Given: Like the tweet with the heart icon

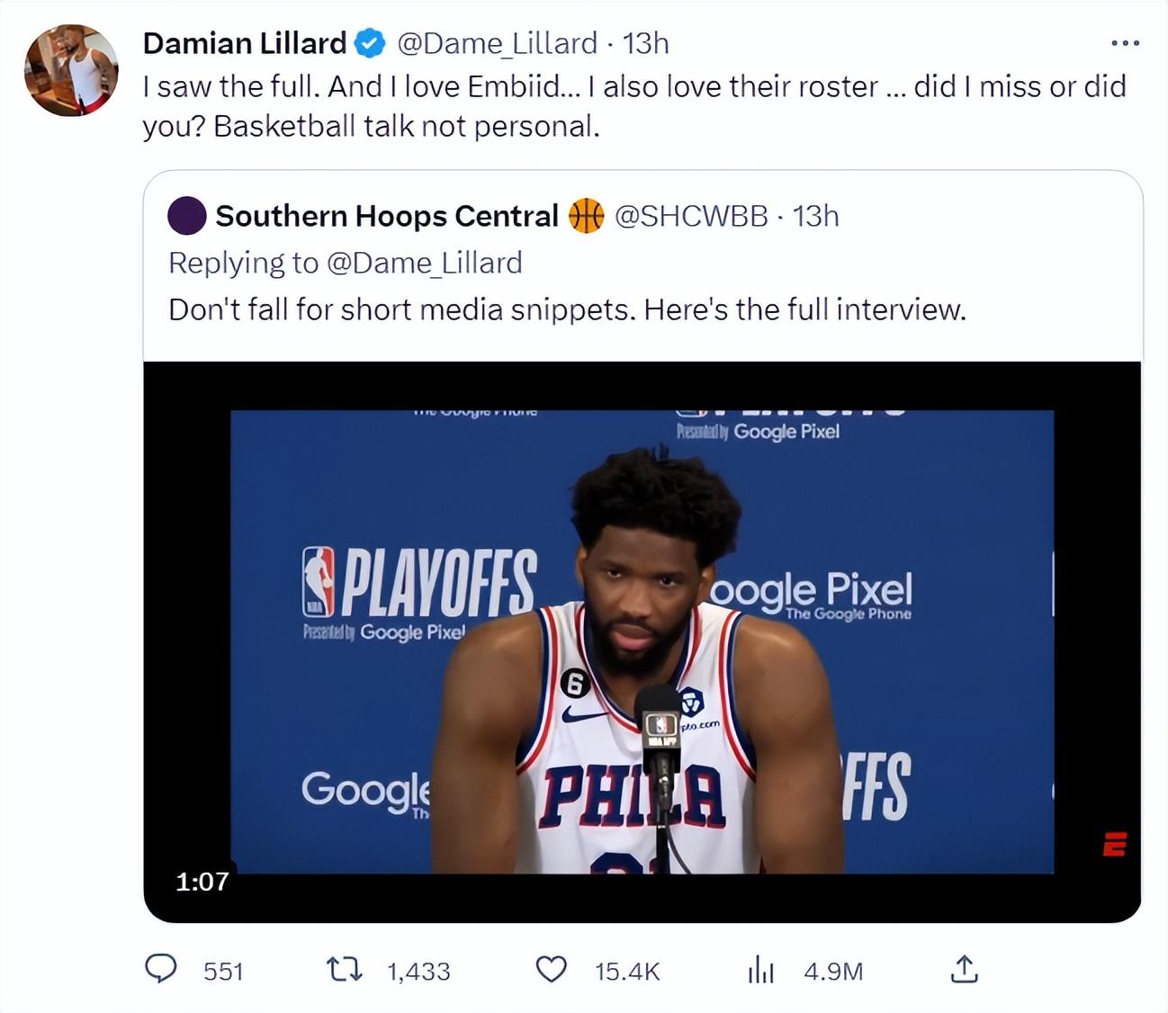Looking at the screenshot, I should [x=552, y=970].
